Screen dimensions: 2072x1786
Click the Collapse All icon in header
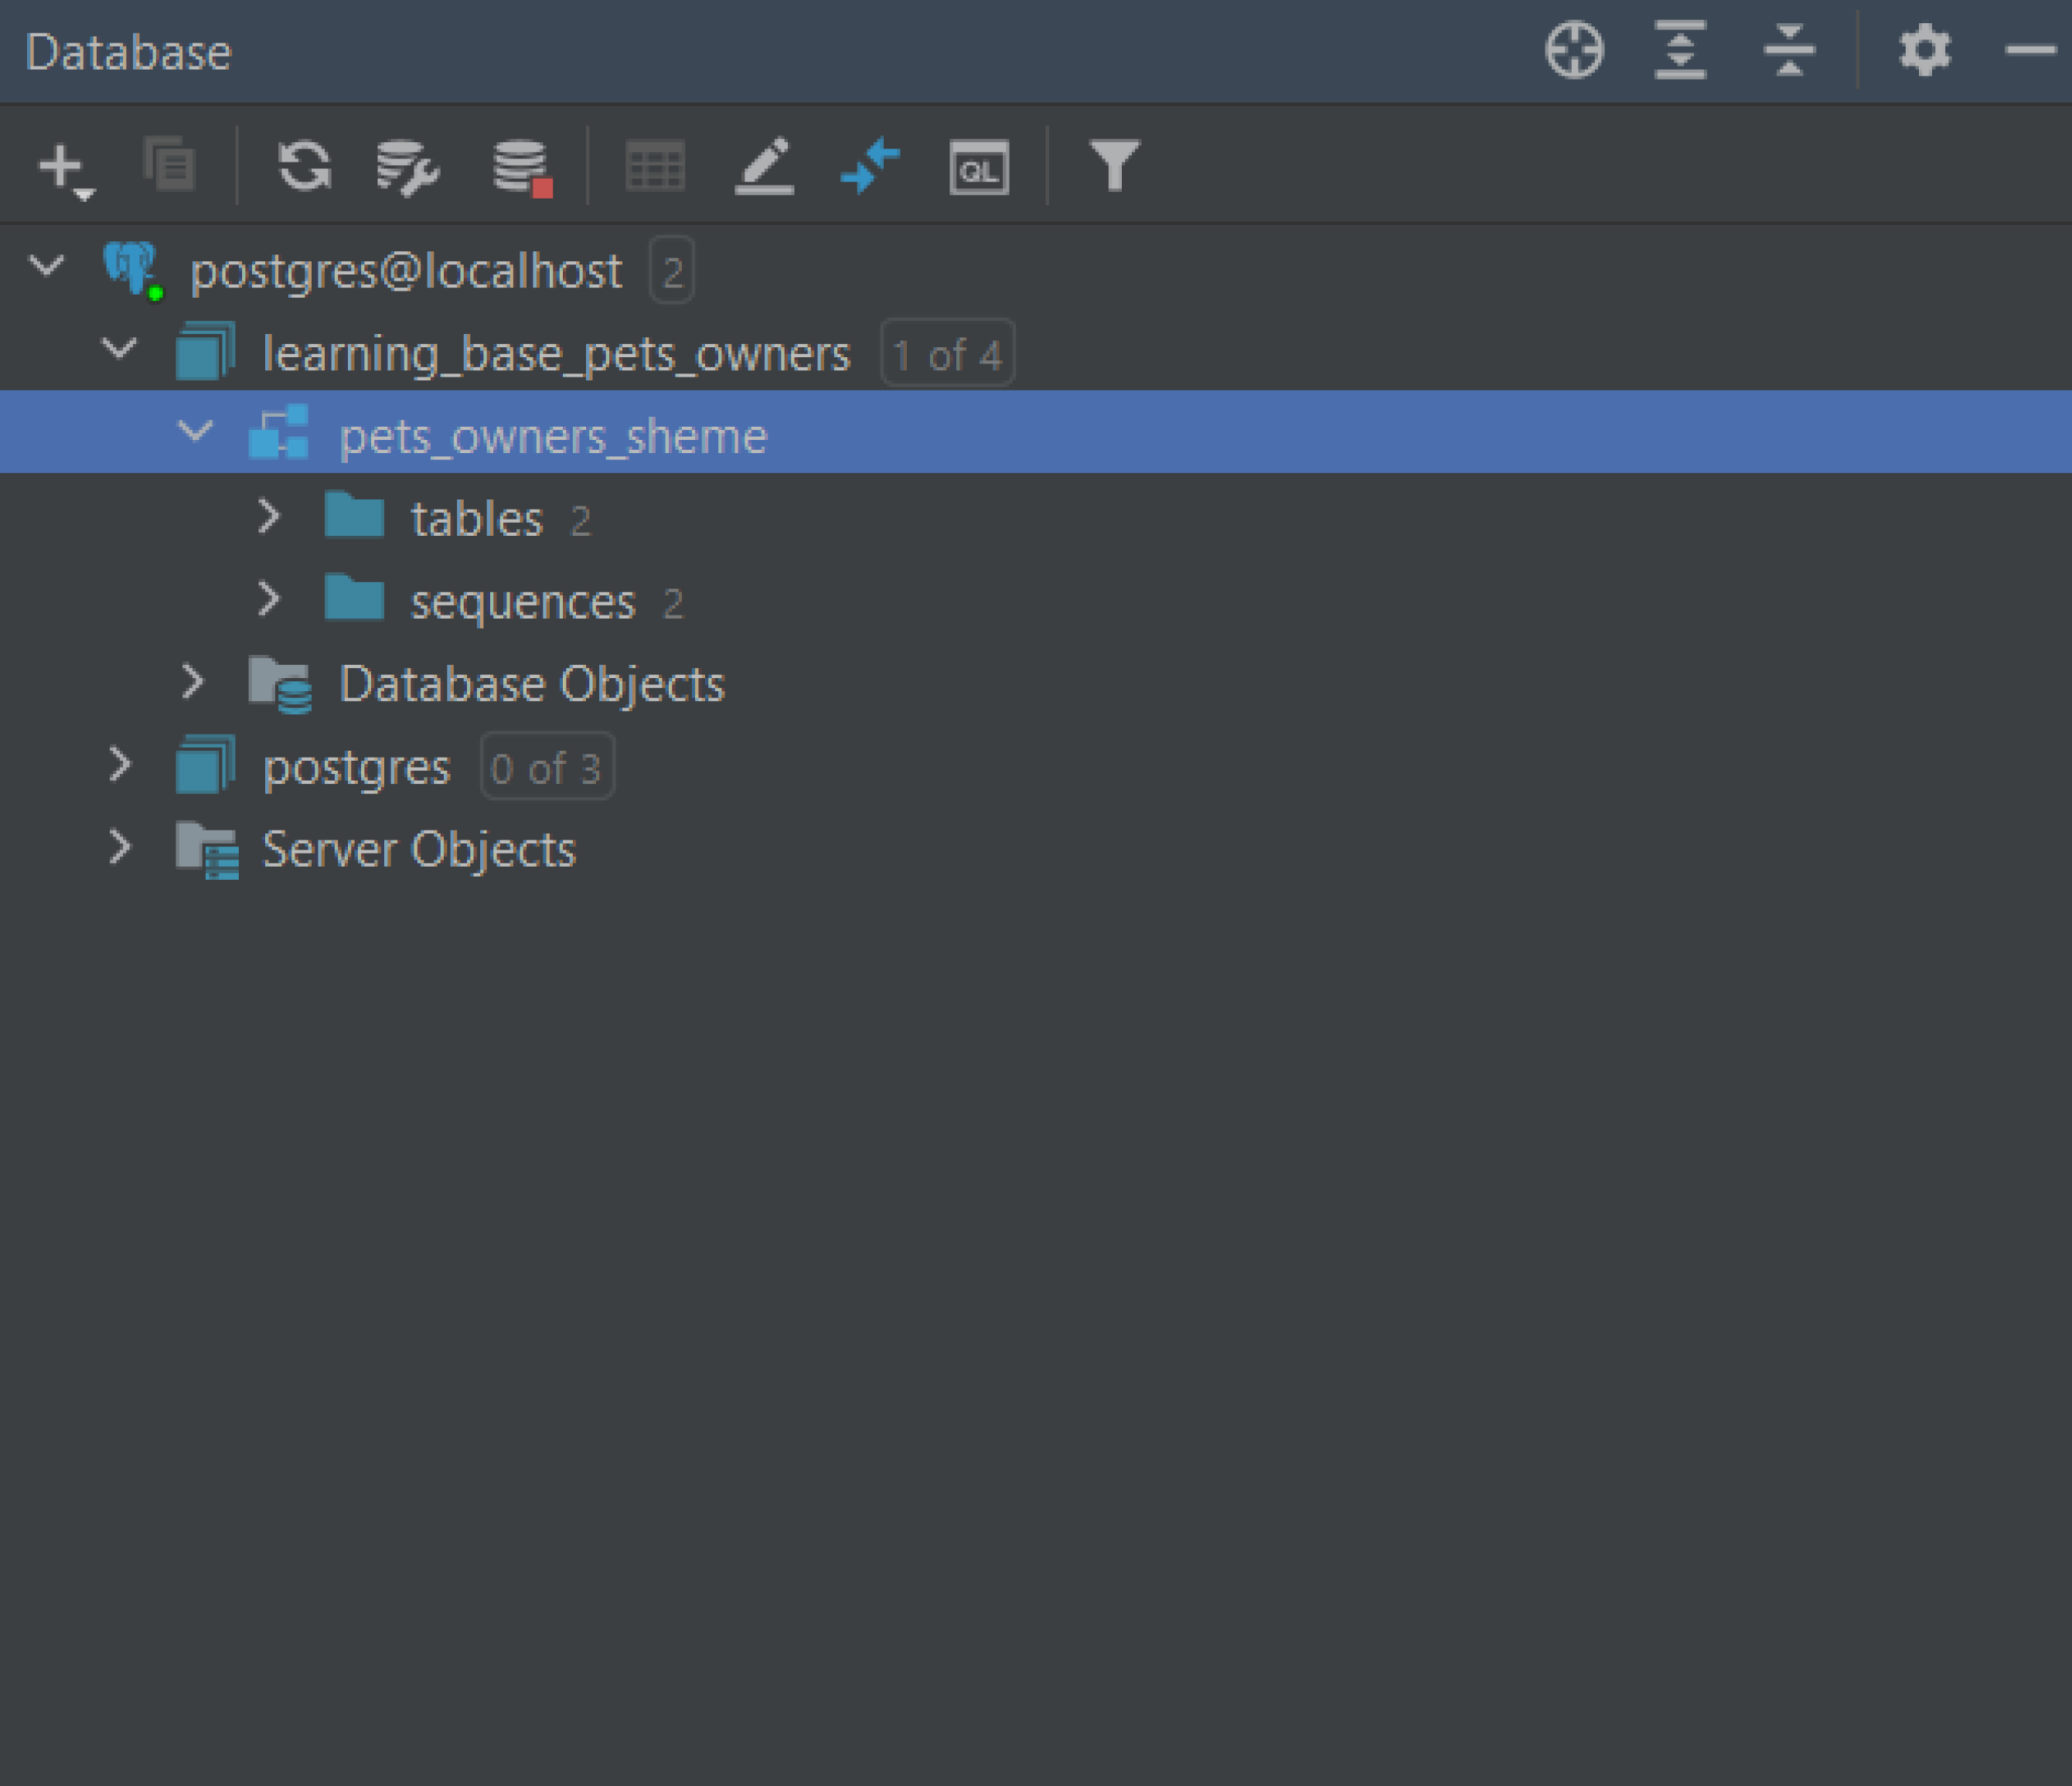pyautogui.click(x=1790, y=50)
